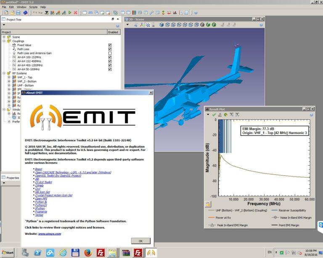Click the dark round view icon in 3D toolbar
Viewport: 323px width, 258px height.
click(x=202, y=25)
